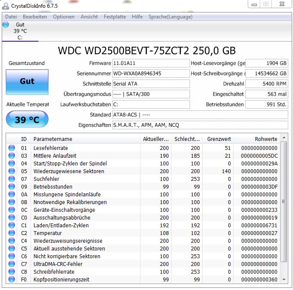Select the UltraDMA-CRC-Fehler parameter name
The image size is (293, 290).
(58, 264)
